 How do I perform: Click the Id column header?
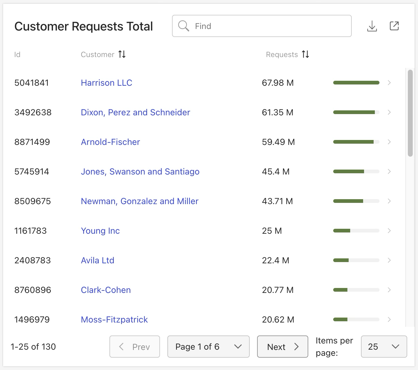click(17, 55)
